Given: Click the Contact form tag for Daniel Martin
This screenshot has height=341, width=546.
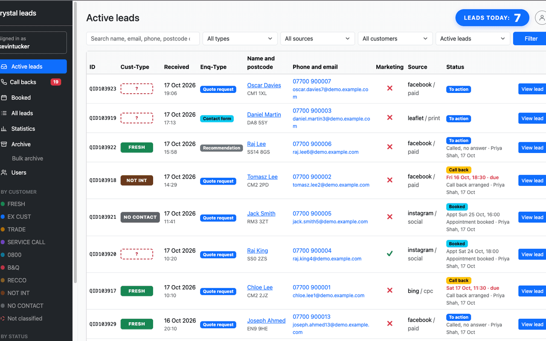Looking at the screenshot, I should click(x=217, y=118).
